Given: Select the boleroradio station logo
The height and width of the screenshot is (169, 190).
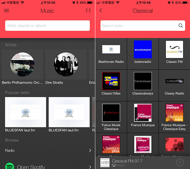Looking at the screenshot, I should point(143,49).
